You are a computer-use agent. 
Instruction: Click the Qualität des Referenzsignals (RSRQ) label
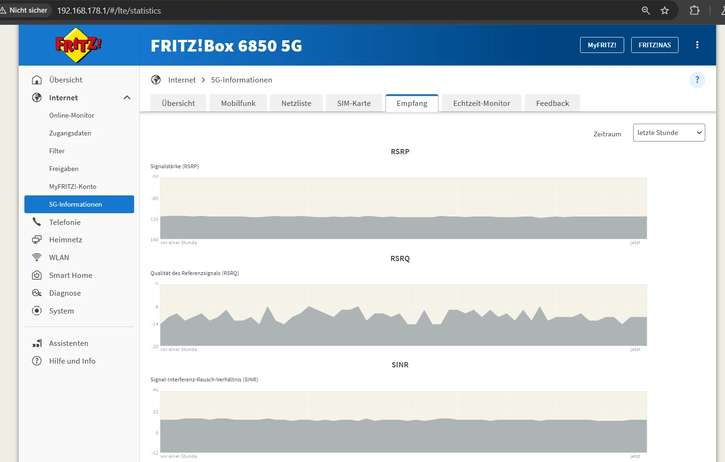click(x=195, y=273)
